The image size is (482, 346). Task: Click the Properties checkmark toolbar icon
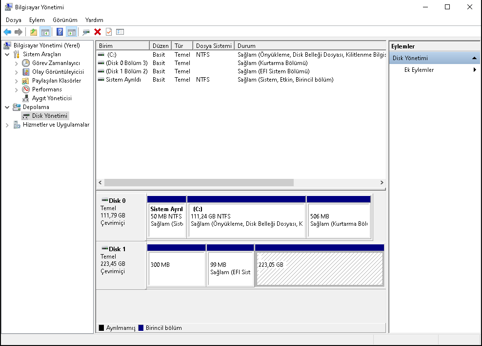coord(108,32)
